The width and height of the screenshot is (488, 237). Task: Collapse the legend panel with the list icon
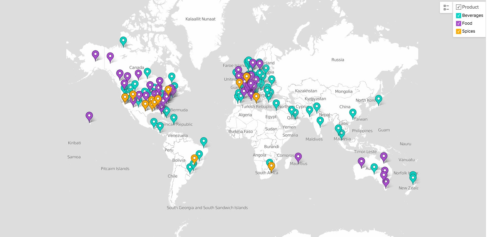click(x=446, y=7)
